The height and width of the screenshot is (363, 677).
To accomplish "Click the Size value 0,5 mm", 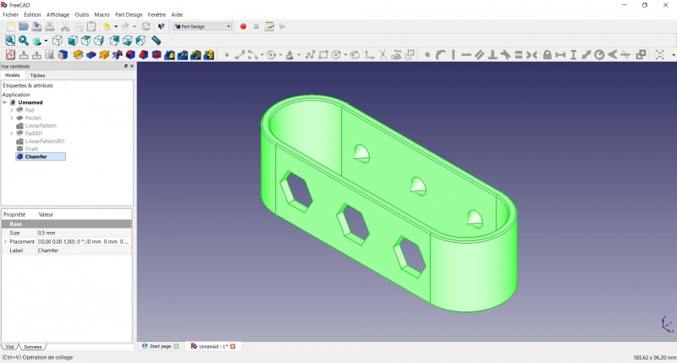I will pos(84,233).
